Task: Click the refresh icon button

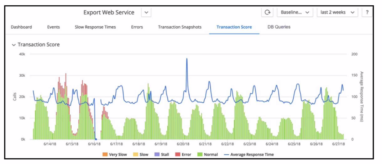Action: [268, 12]
